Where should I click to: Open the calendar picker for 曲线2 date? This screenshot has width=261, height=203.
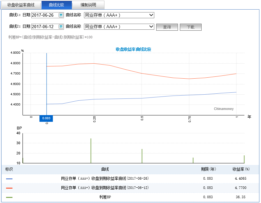coord(61,27)
